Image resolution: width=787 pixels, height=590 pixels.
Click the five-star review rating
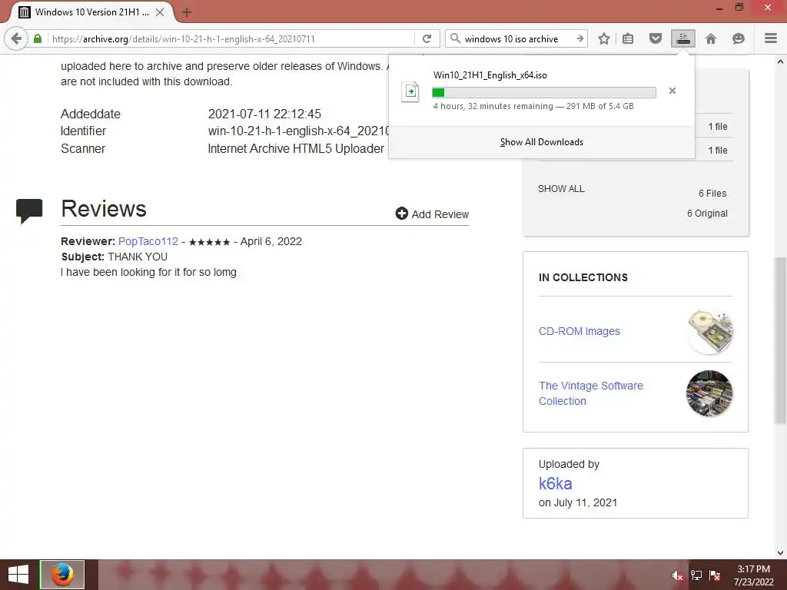point(209,242)
